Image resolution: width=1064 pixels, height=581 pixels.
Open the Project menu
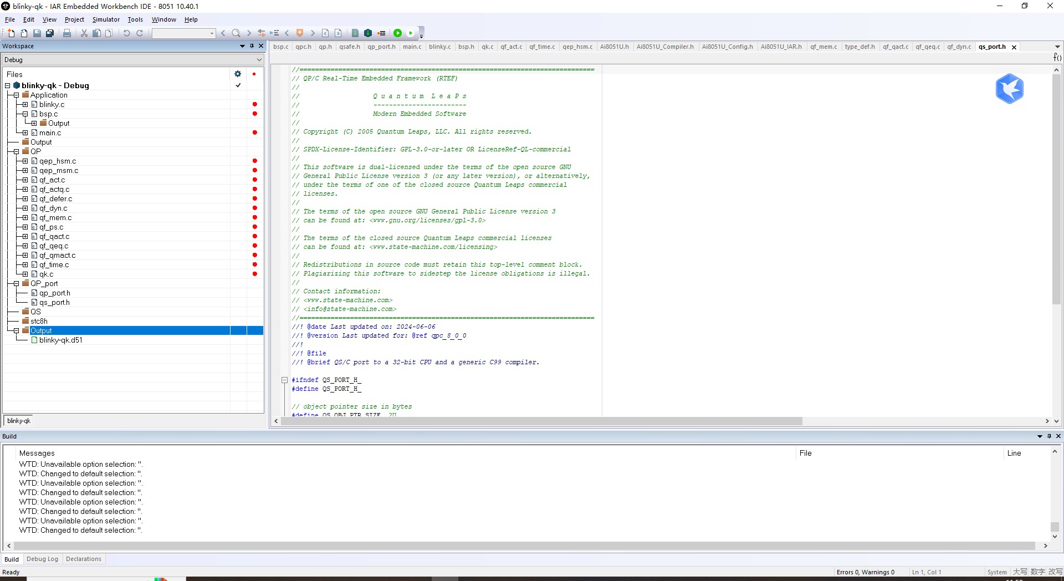[x=74, y=19]
